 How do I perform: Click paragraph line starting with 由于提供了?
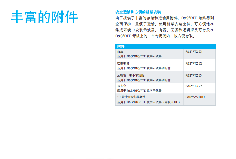pyautogui.click(x=165, y=18)
